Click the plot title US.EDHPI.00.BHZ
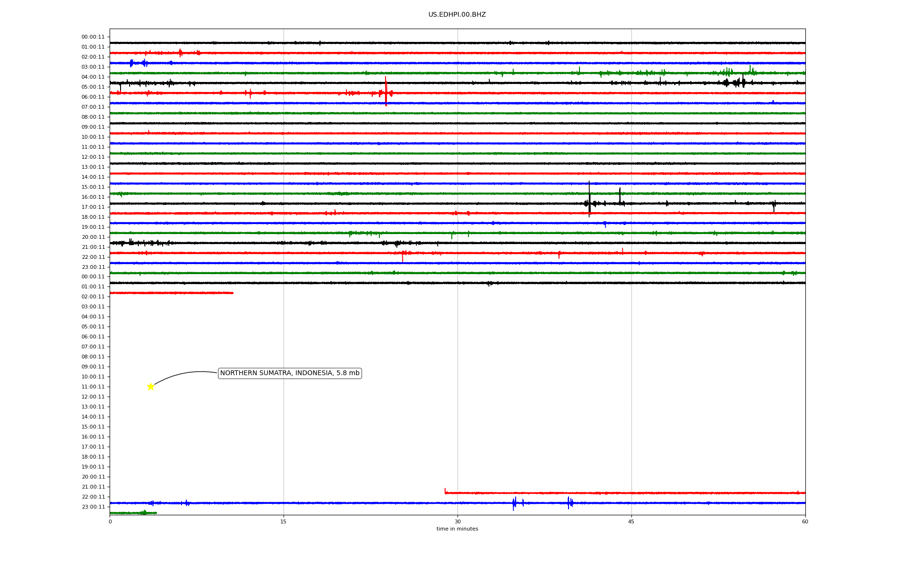This screenshot has height=572, width=915. pyautogui.click(x=457, y=15)
